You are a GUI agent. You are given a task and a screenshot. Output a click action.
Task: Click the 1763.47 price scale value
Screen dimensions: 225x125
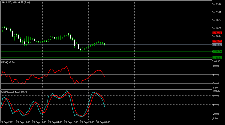click(217, 20)
